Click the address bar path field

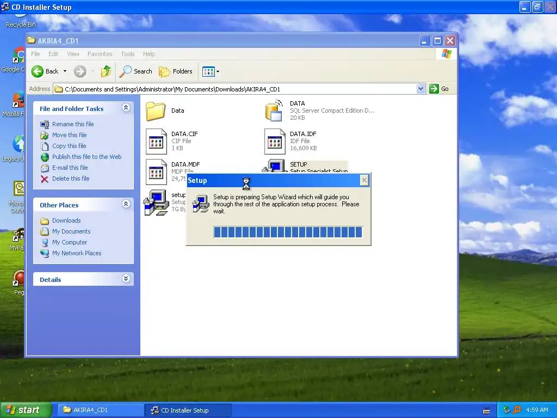coord(234,89)
